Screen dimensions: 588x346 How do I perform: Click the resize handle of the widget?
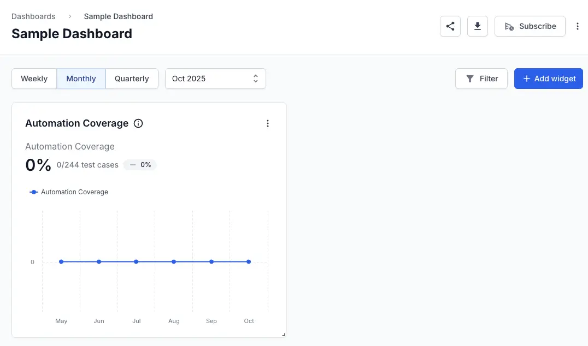tap(283, 334)
